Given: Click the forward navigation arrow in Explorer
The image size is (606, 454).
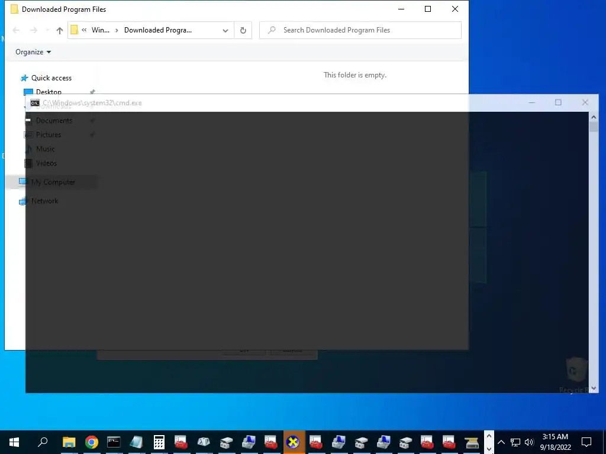Looking at the screenshot, I should (34, 30).
